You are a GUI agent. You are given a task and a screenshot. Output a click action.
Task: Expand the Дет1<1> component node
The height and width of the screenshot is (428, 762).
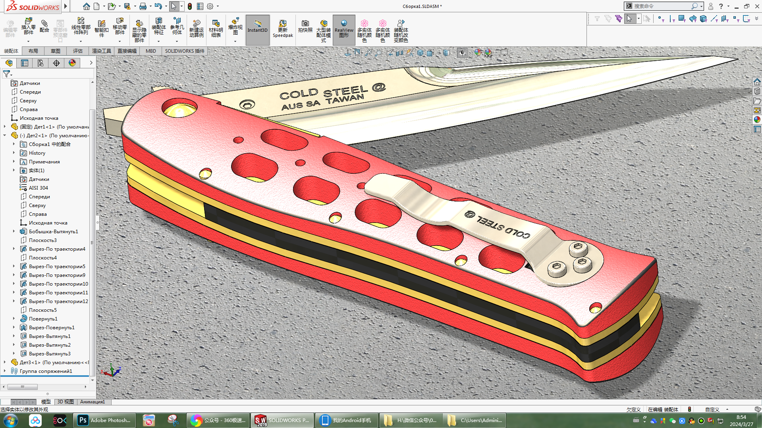(5, 127)
